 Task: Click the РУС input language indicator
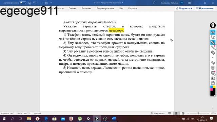193,119
